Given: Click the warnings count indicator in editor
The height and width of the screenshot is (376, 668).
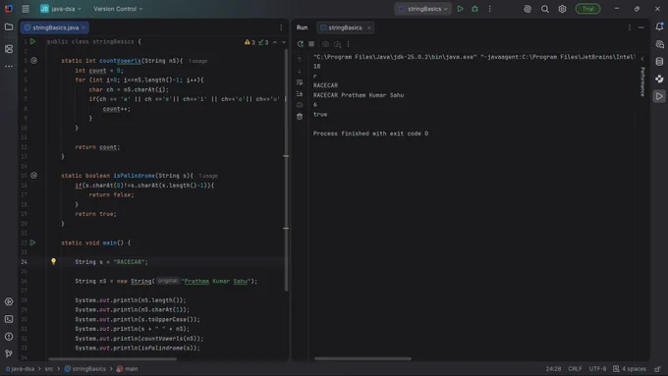Looking at the screenshot, I should click(x=250, y=42).
